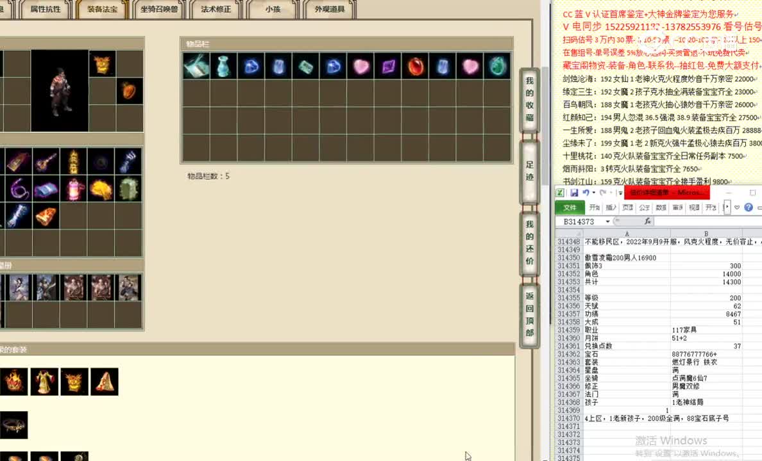Save the Excel workbook
Image resolution: width=762 pixels, height=461 pixels.
click(x=575, y=193)
